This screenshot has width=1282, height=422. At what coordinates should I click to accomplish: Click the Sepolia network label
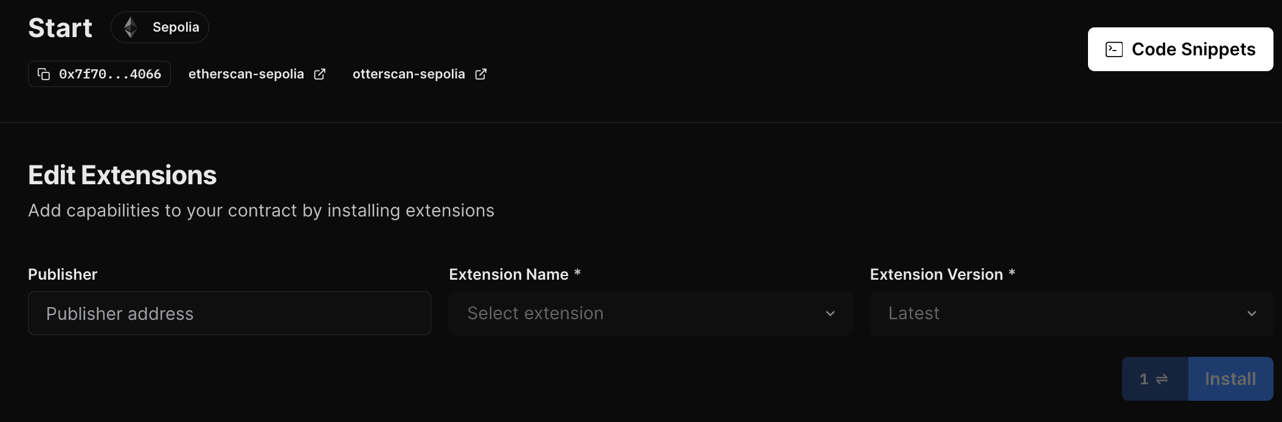click(176, 27)
